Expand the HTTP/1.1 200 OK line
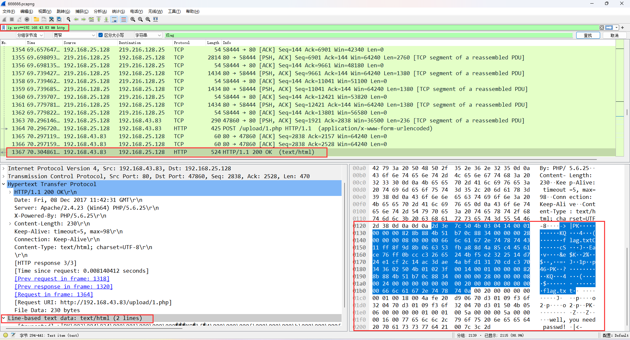This screenshot has width=630, height=340. click(10, 192)
